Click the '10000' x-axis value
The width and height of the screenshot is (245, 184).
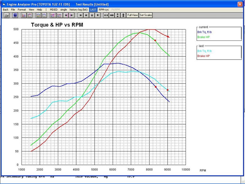point(186,170)
